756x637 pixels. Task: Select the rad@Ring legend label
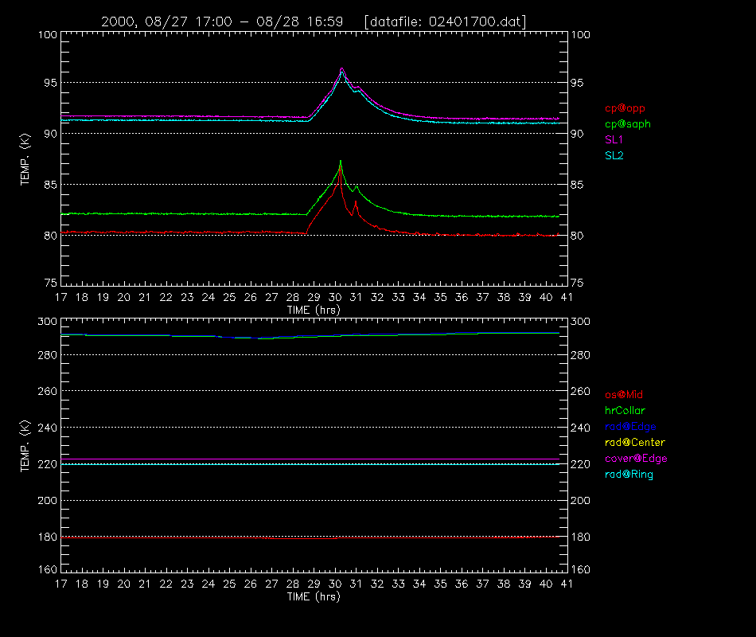pos(629,475)
